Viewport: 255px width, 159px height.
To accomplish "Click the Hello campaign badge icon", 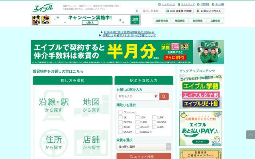I will point(135,20).
